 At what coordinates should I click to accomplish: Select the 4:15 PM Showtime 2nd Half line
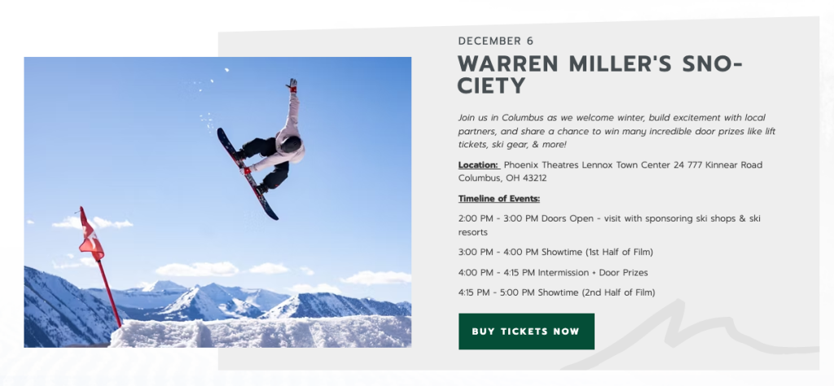point(556,292)
